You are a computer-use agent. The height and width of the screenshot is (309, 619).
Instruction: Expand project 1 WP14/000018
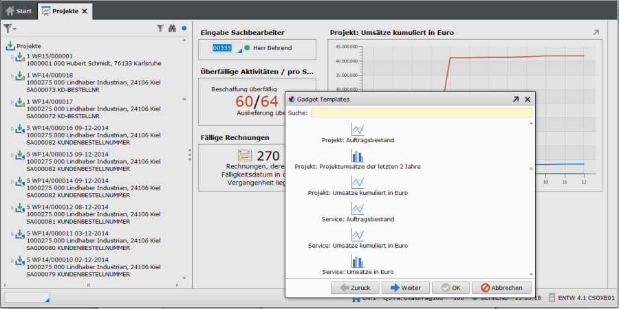tap(12, 76)
